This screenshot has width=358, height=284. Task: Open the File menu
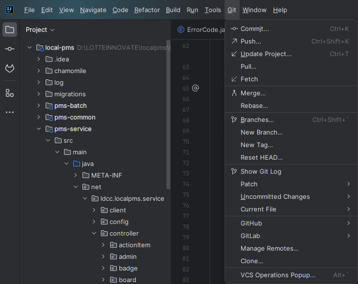(30, 10)
